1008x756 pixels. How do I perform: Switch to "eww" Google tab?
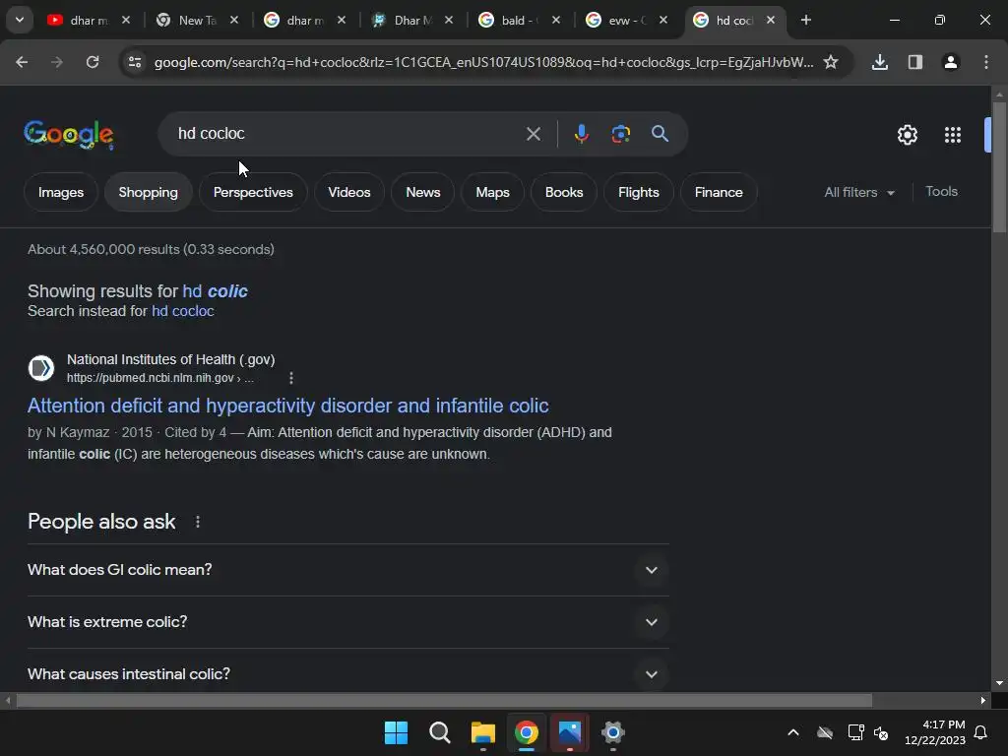point(627,20)
